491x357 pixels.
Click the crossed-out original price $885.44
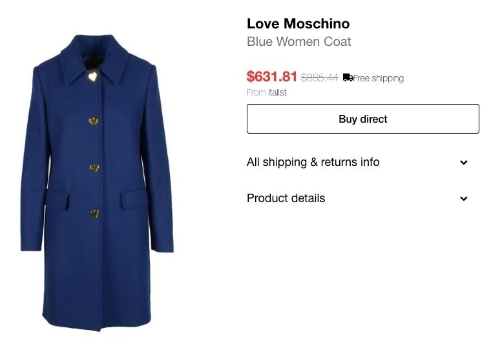(319, 77)
